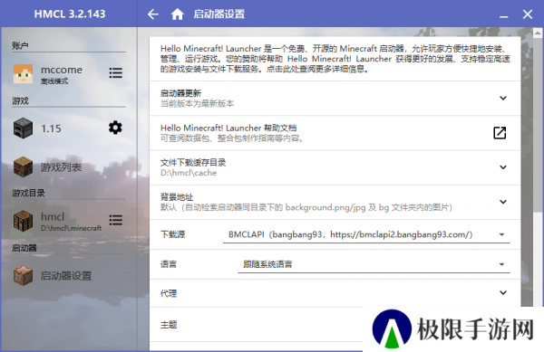Close the HMCL window
The image size is (544, 352).
pos(528,14)
